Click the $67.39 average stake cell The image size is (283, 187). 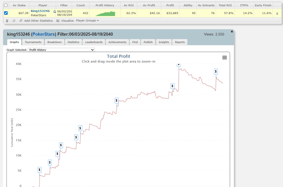(19, 13)
